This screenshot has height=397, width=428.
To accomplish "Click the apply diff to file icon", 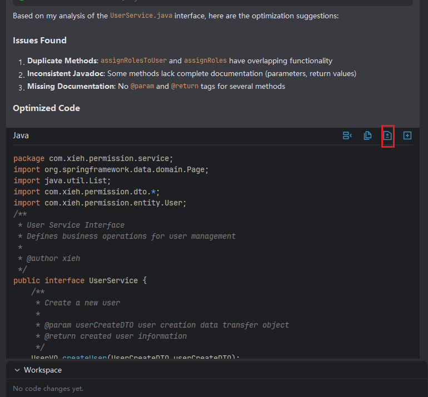I will point(388,135).
